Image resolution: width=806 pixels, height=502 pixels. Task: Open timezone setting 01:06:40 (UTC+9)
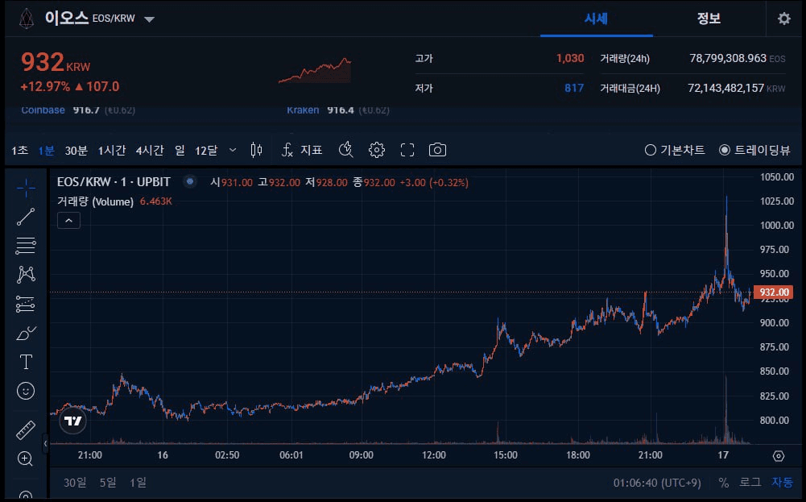[x=657, y=483]
